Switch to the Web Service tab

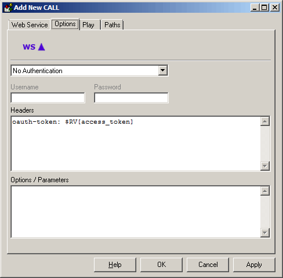(30, 25)
